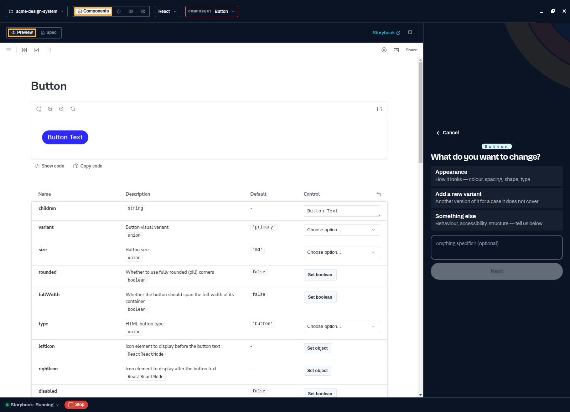Open the Component Button selector dropdown
The height and width of the screenshot is (412, 570).
[x=212, y=11]
